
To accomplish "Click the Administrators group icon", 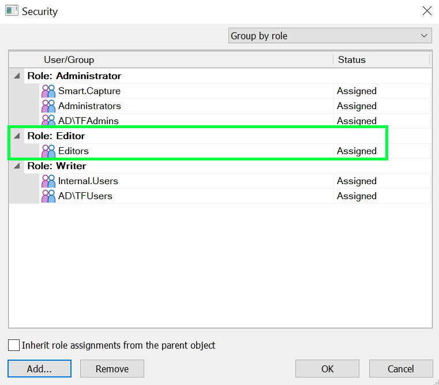I will tap(48, 106).
